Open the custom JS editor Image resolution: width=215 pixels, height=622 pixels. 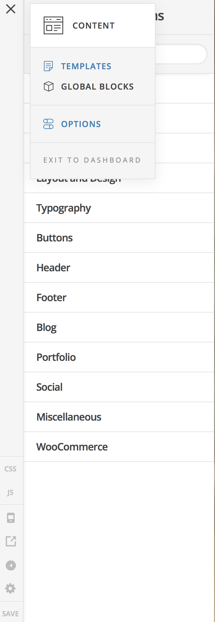[10, 492]
